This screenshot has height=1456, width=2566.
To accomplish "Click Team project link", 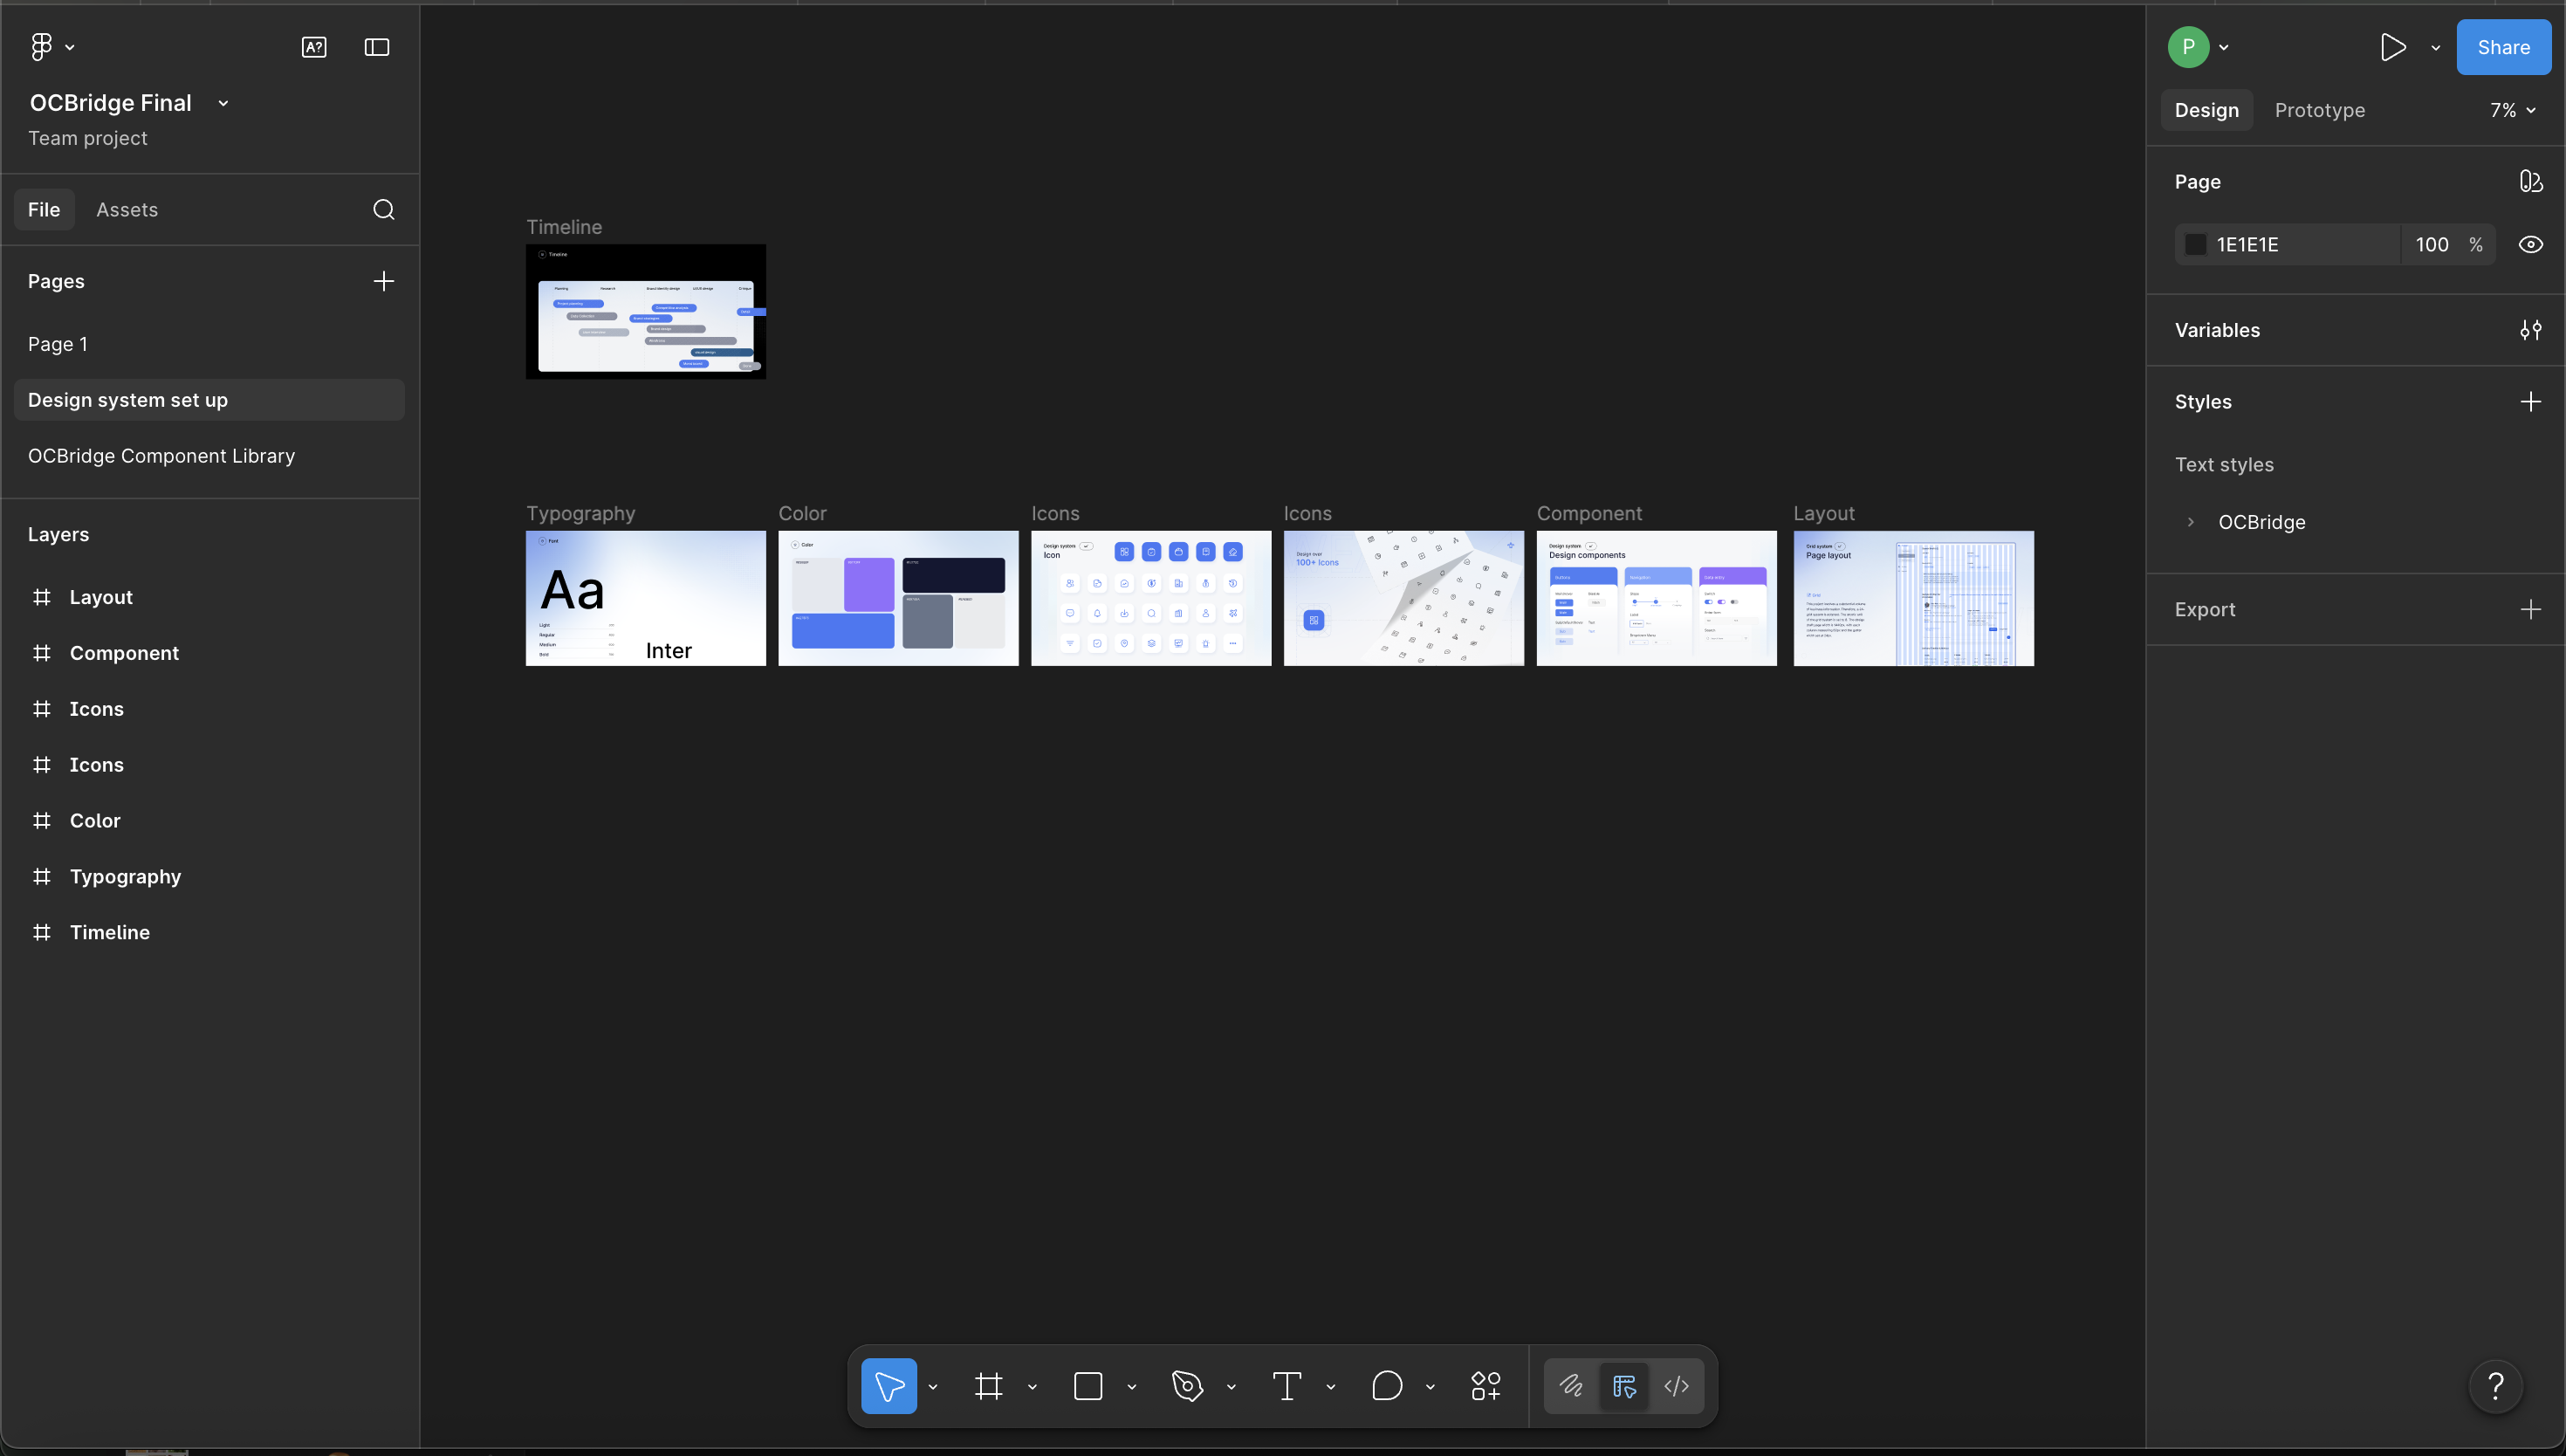I will pyautogui.click(x=87, y=138).
